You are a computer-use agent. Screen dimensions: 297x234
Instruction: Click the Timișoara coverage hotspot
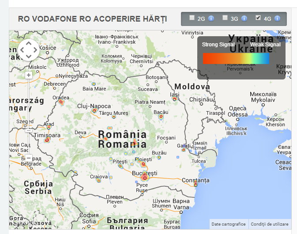point(47,140)
